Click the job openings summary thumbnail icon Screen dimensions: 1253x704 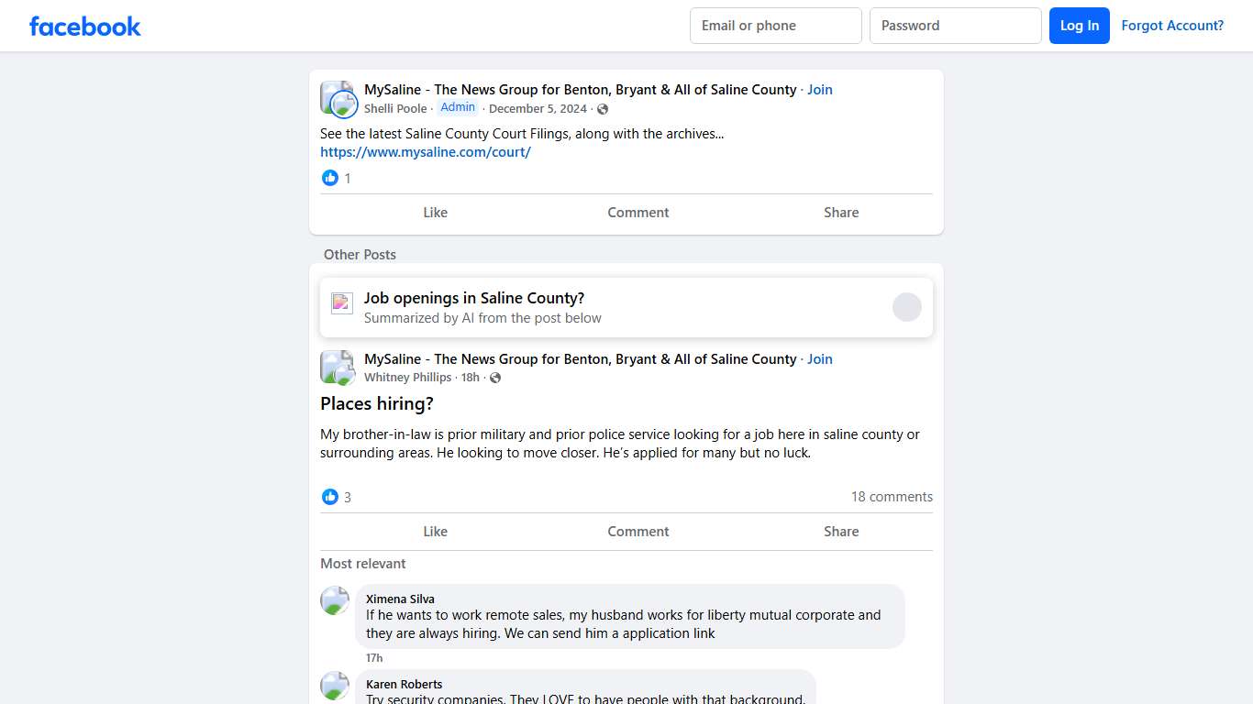pos(341,302)
